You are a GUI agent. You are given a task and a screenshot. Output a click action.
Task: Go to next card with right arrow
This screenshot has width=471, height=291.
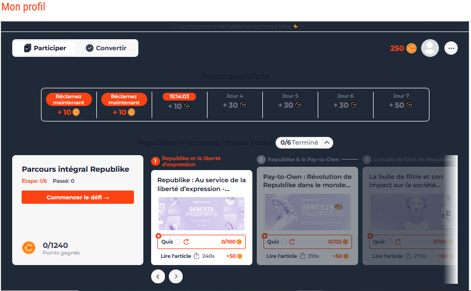pyautogui.click(x=175, y=276)
